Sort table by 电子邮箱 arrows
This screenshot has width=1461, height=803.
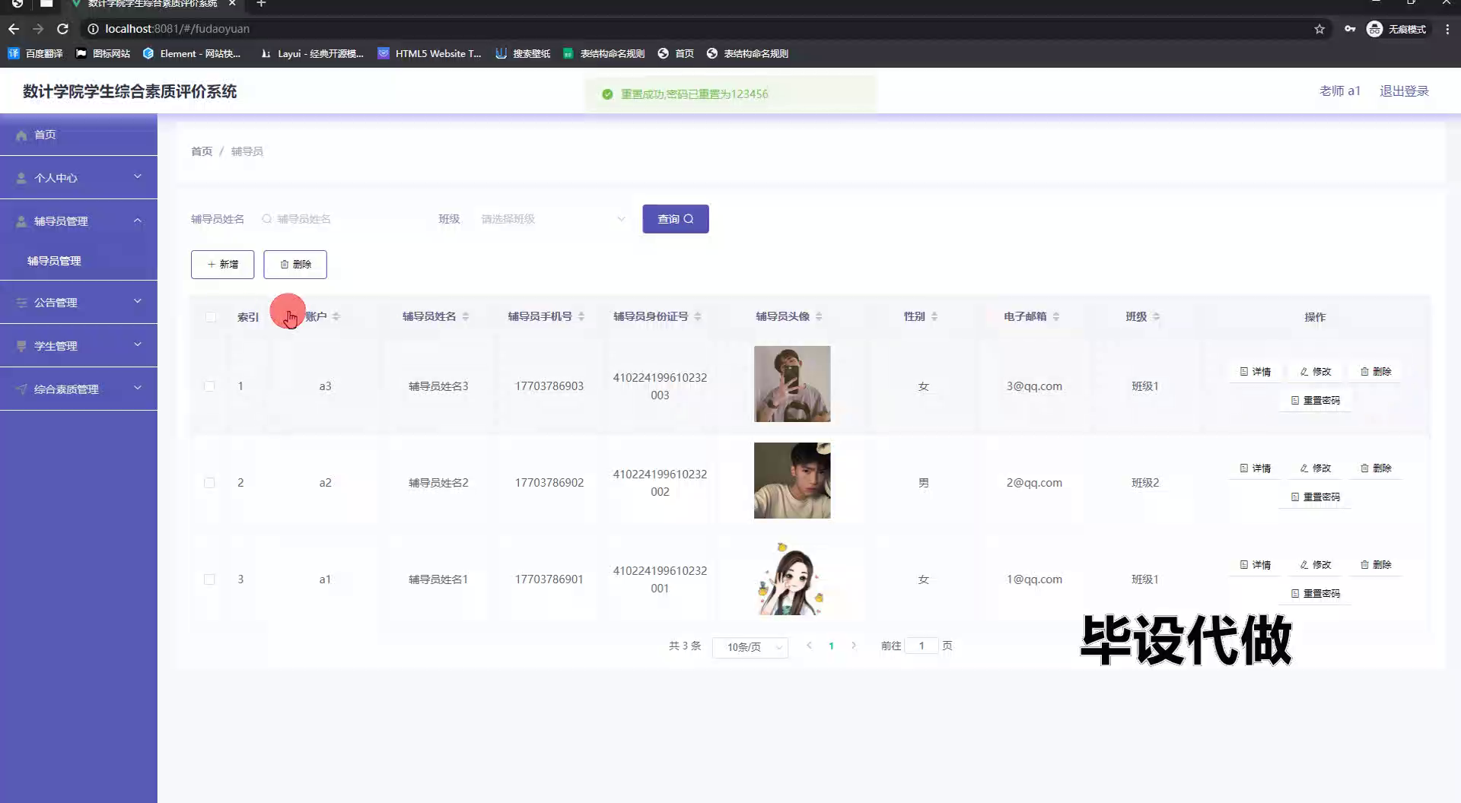(x=1056, y=316)
